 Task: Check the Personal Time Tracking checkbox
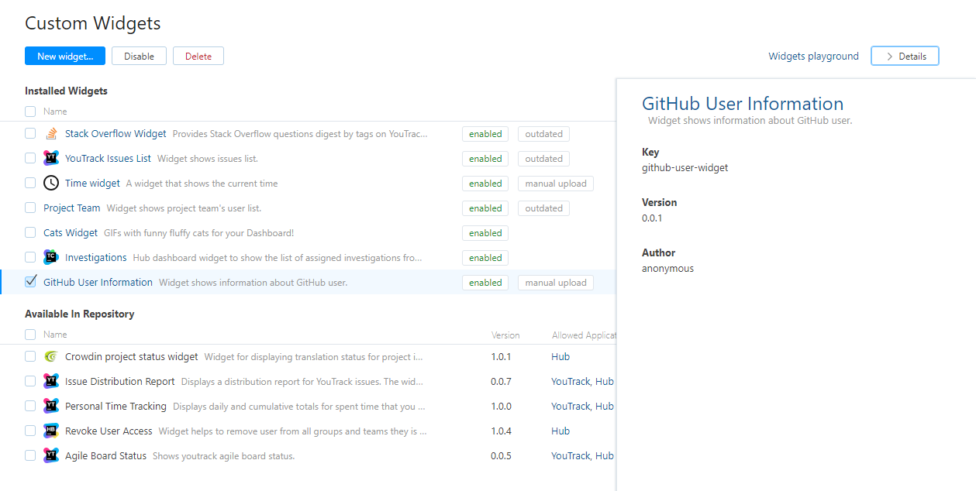pyautogui.click(x=30, y=406)
